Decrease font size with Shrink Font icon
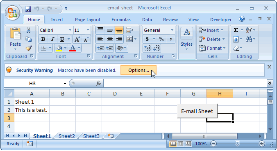The image size is (277, 151). (x=86, y=39)
